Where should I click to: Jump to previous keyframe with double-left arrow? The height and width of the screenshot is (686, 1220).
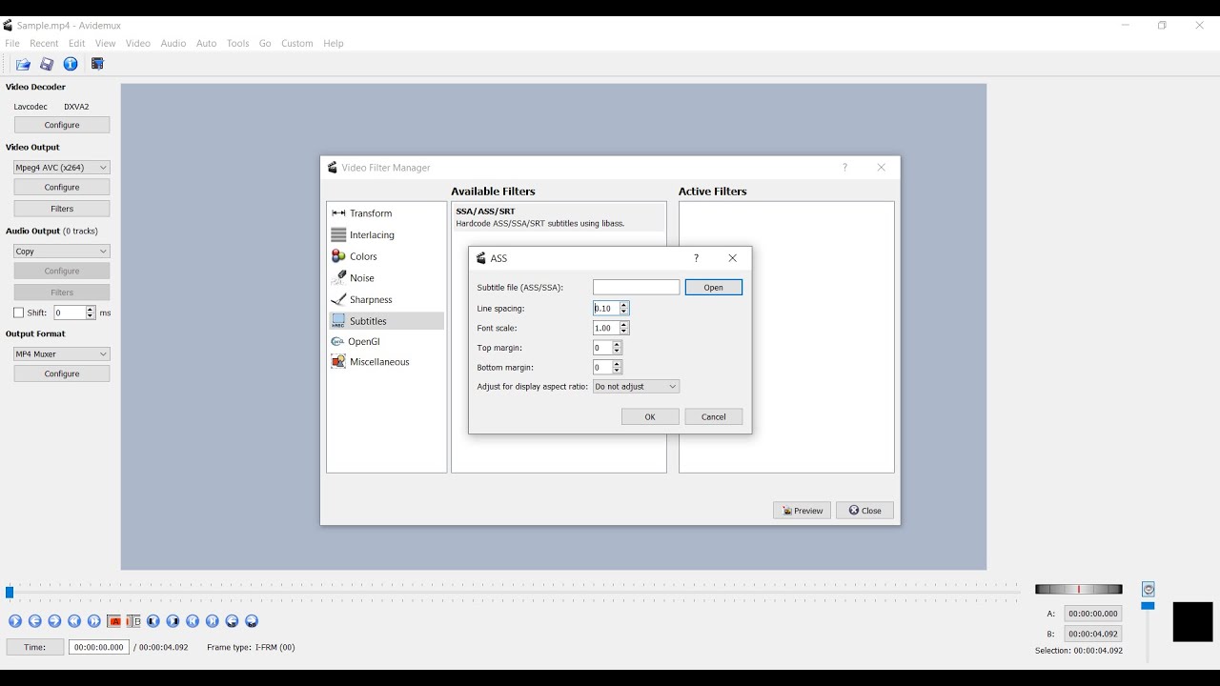click(x=74, y=621)
